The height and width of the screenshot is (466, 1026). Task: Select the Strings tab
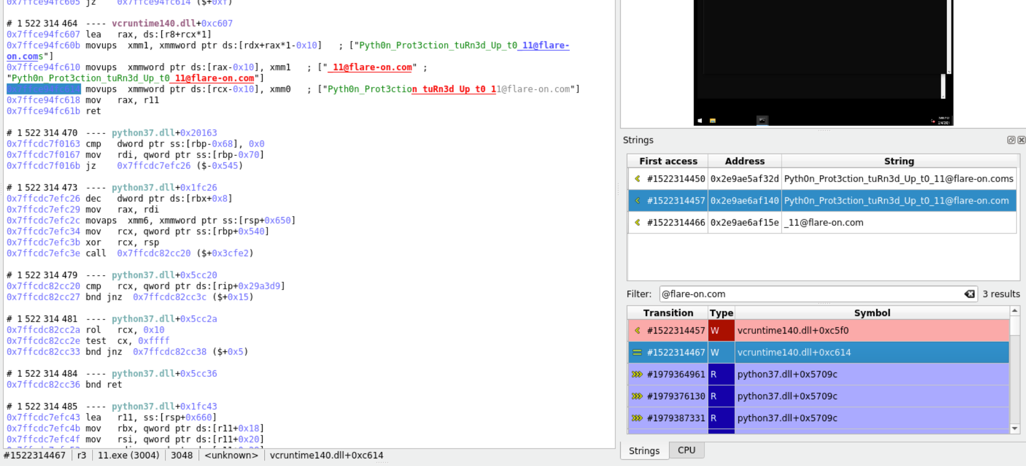pyautogui.click(x=644, y=451)
